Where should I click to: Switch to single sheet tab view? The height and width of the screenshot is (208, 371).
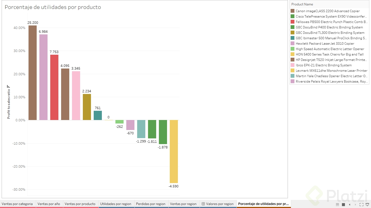344,204
